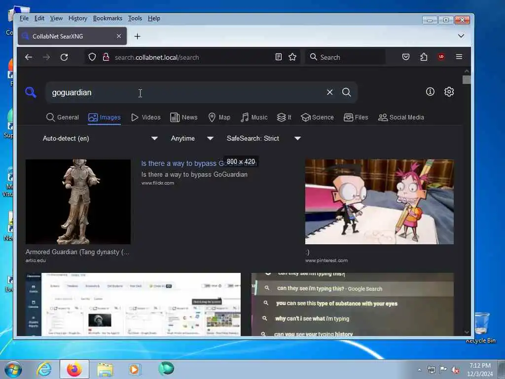Open the View menu

pyautogui.click(x=56, y=18)
